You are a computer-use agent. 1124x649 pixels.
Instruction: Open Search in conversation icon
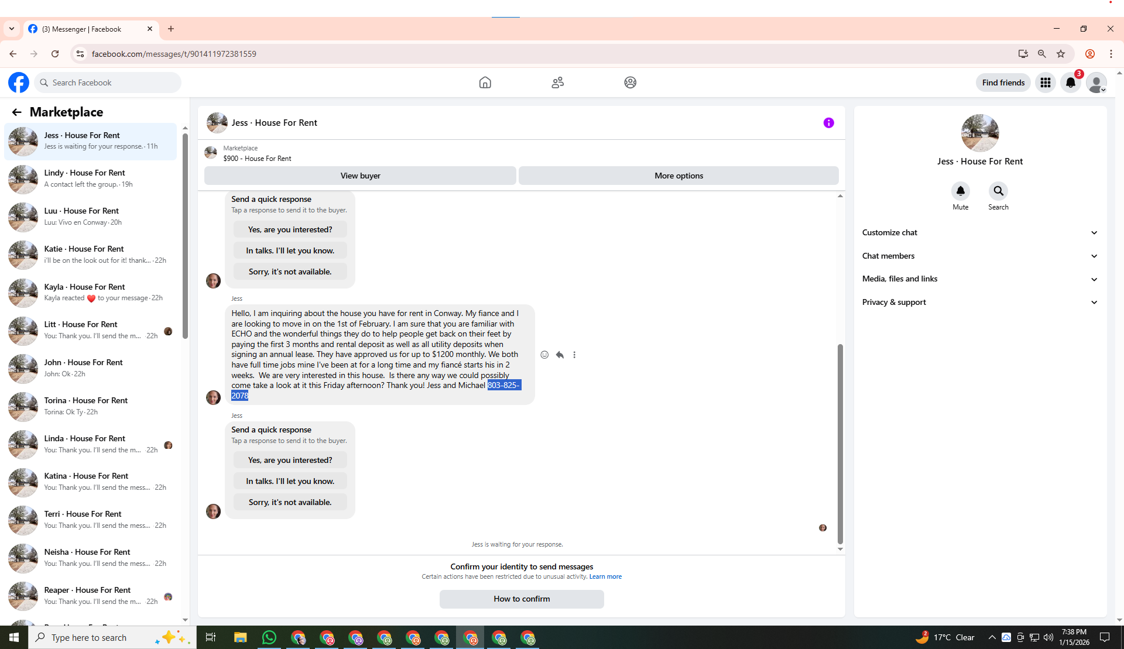coord(998,191)
